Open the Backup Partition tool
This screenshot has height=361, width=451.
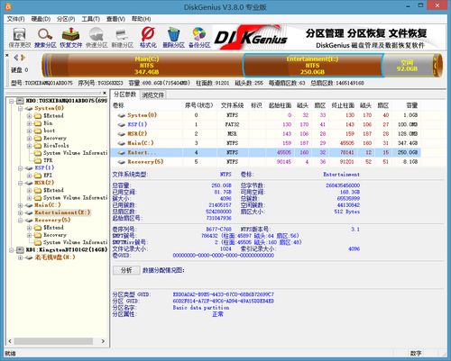pos(199,38)
